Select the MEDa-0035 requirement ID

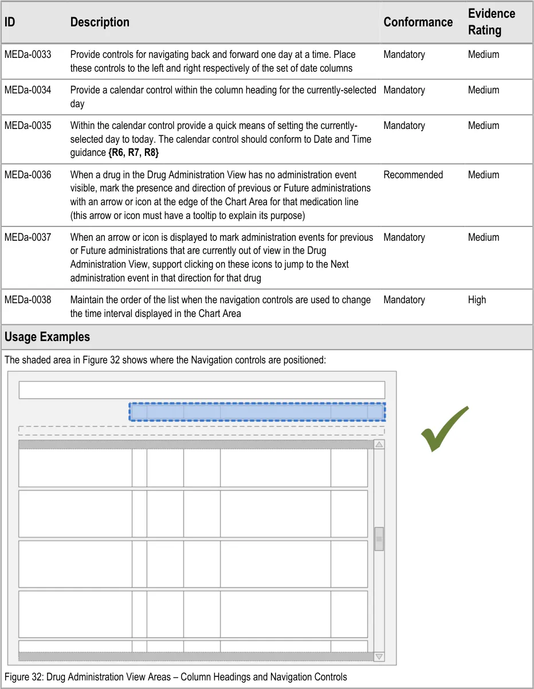(x=28, y=126)
